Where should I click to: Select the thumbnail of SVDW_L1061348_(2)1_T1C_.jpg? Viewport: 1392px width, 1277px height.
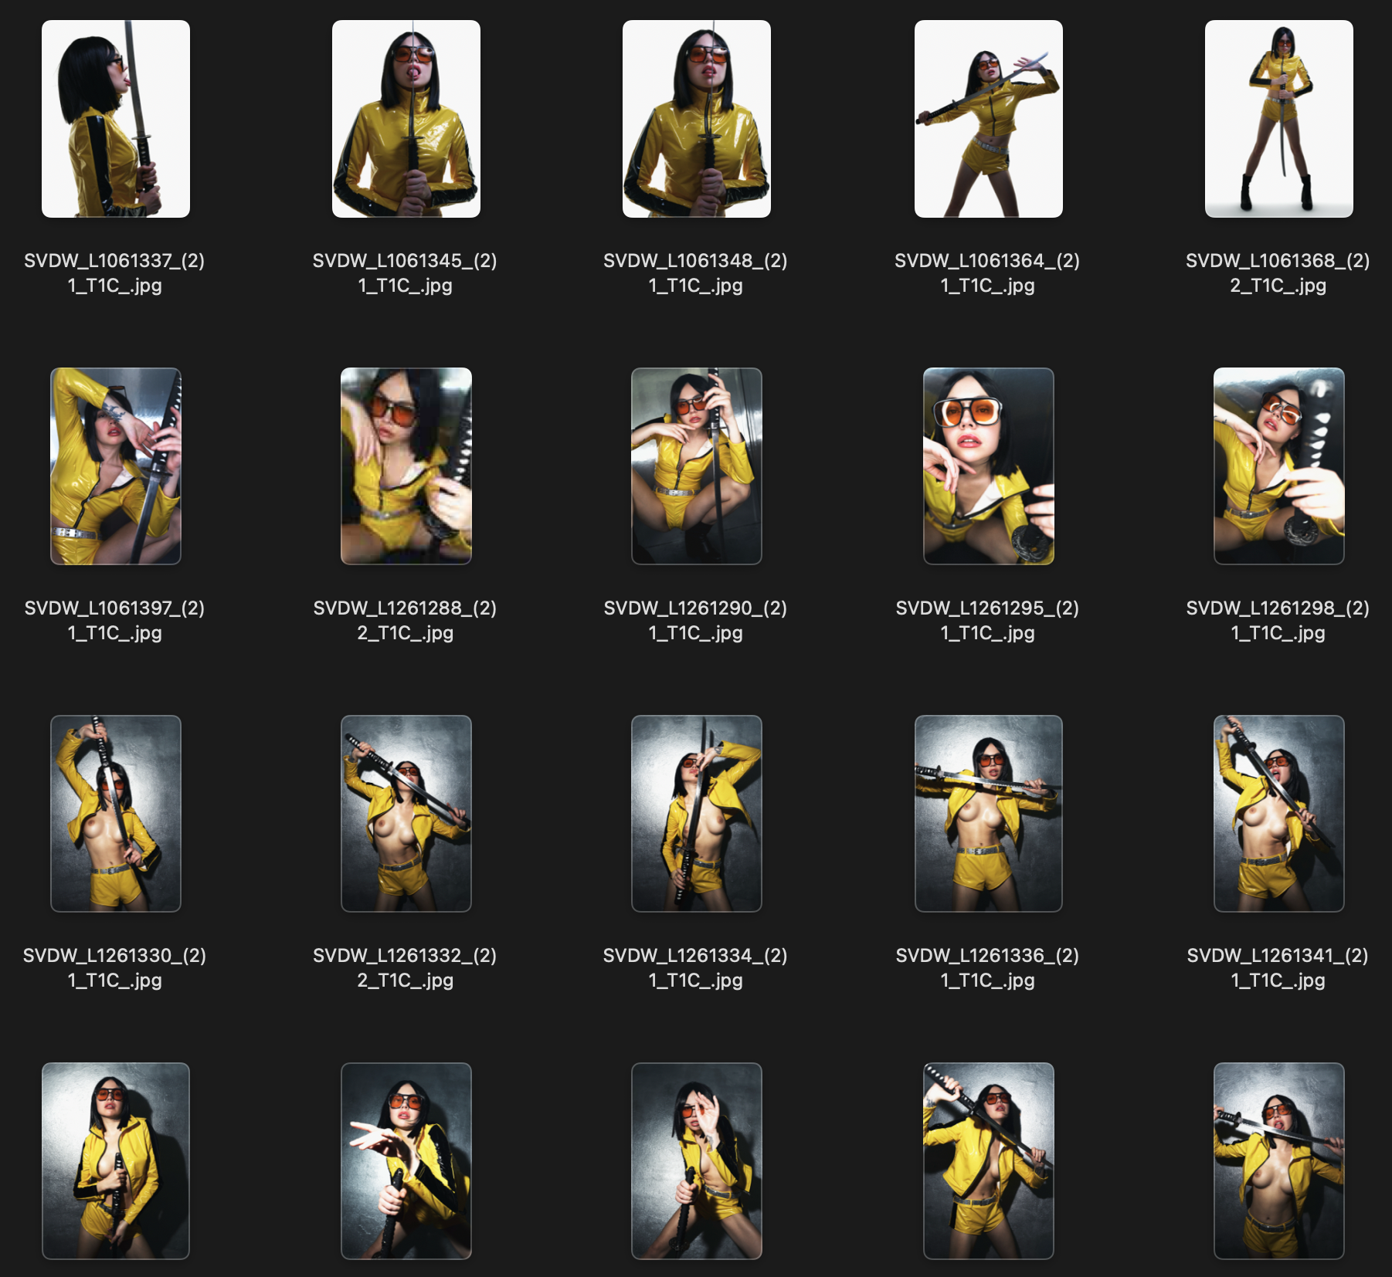[697, 119]
